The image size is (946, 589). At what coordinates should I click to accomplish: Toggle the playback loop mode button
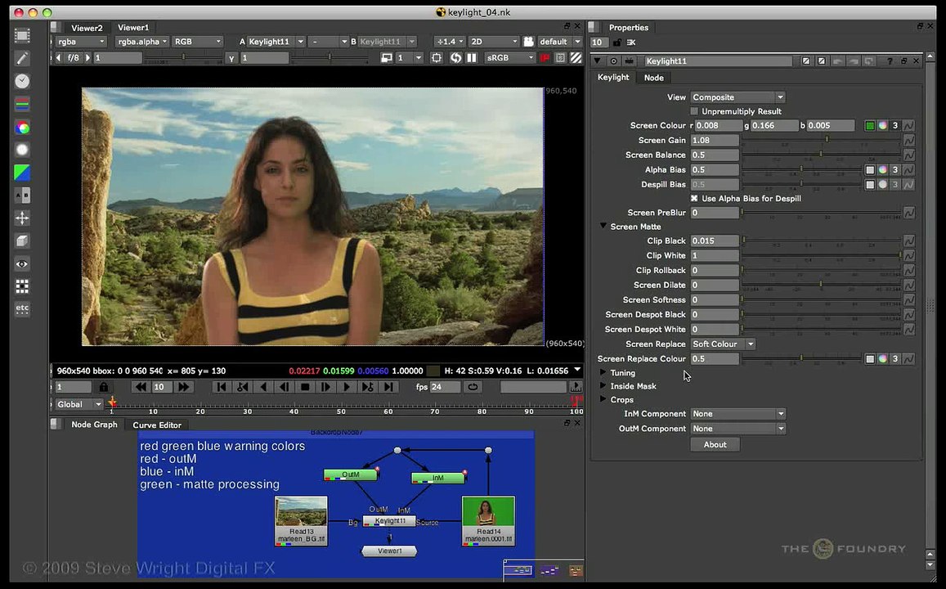point(473,387)
